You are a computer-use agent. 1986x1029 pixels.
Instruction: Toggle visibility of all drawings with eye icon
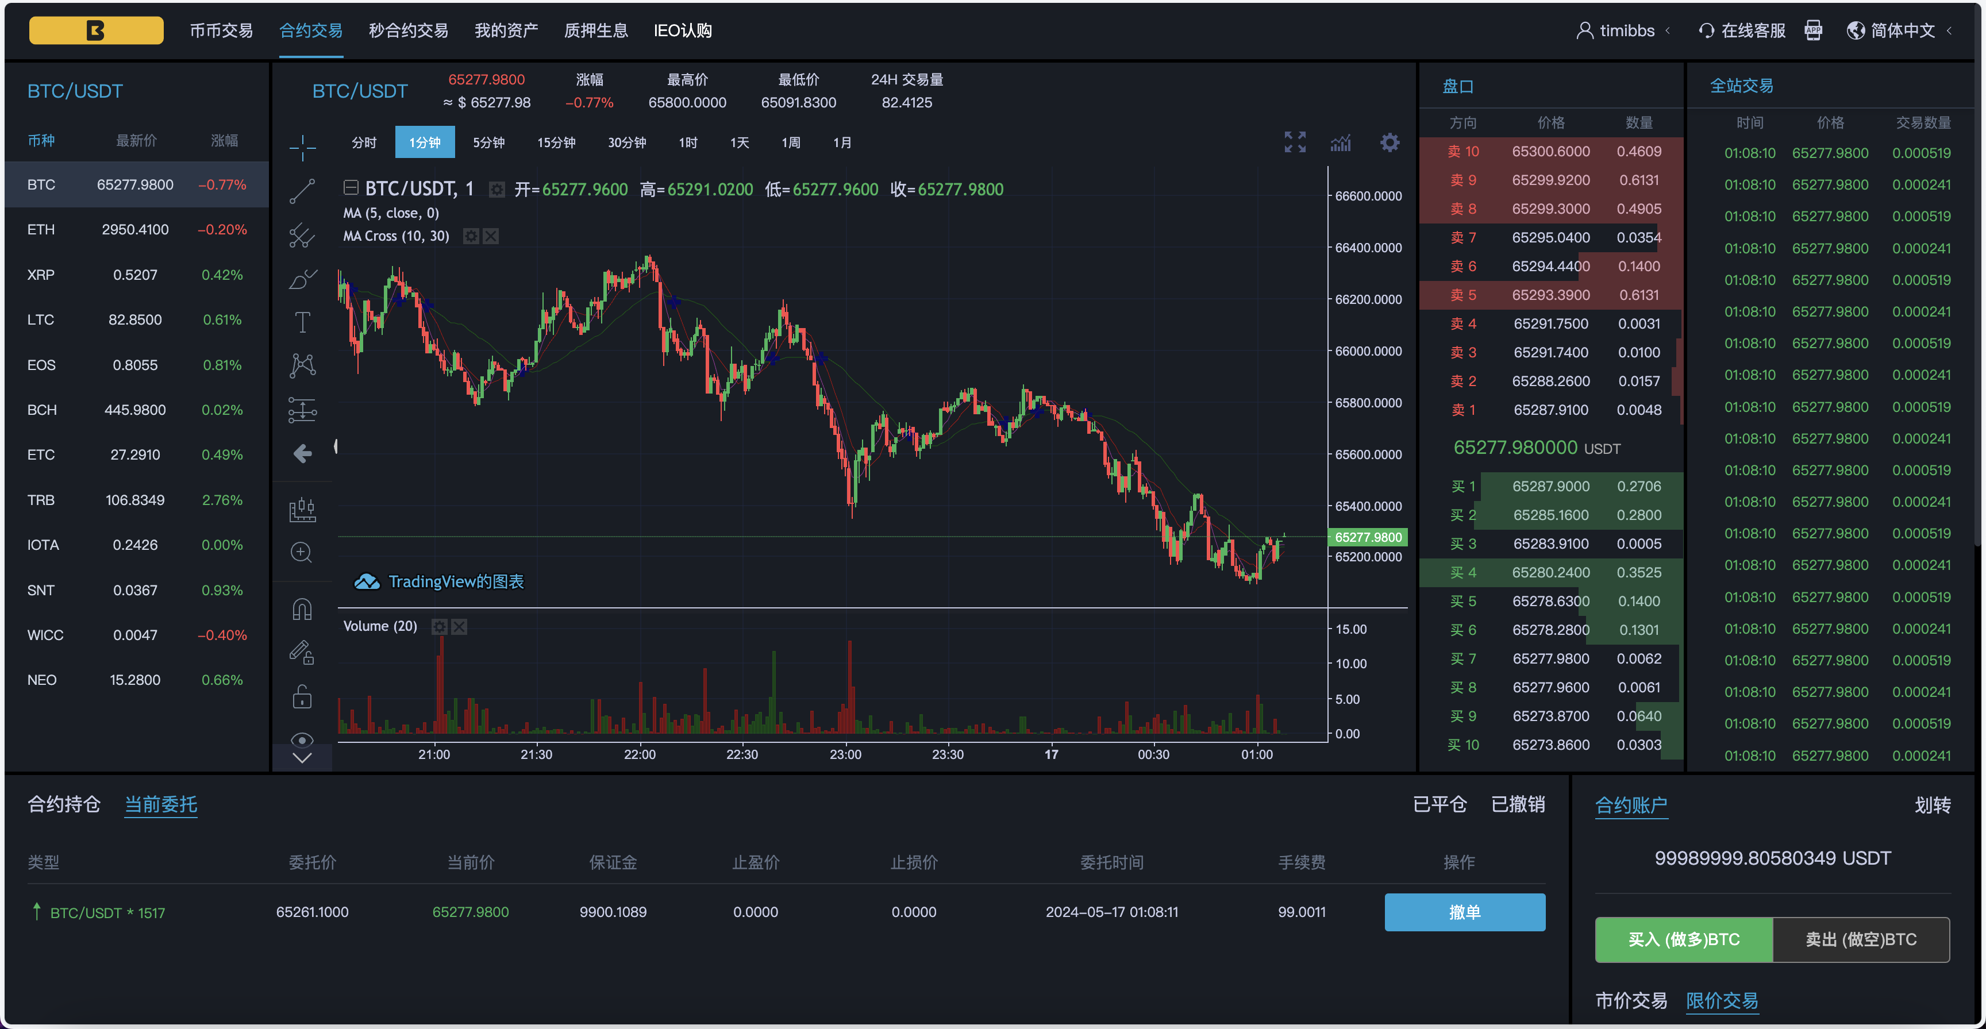click(x=302, y=740)
